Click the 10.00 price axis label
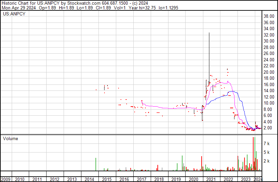The image size is (278, 182). click(269, 103)
